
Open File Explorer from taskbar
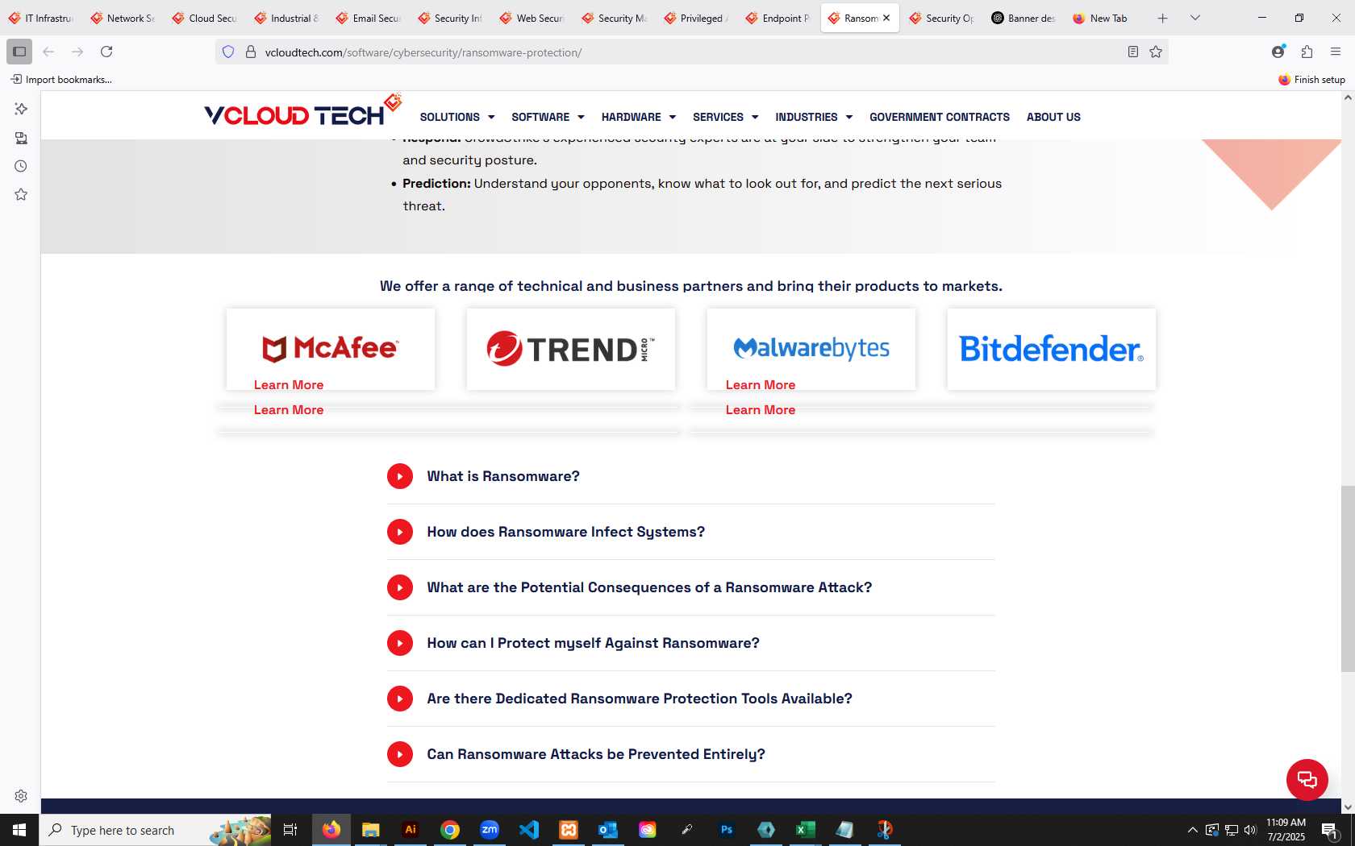pos(371,829)
